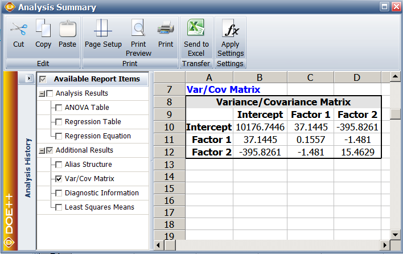Expand the Analysis History panel arrow
The width and height of the screenshot is (403, 254).
(29, 78)
